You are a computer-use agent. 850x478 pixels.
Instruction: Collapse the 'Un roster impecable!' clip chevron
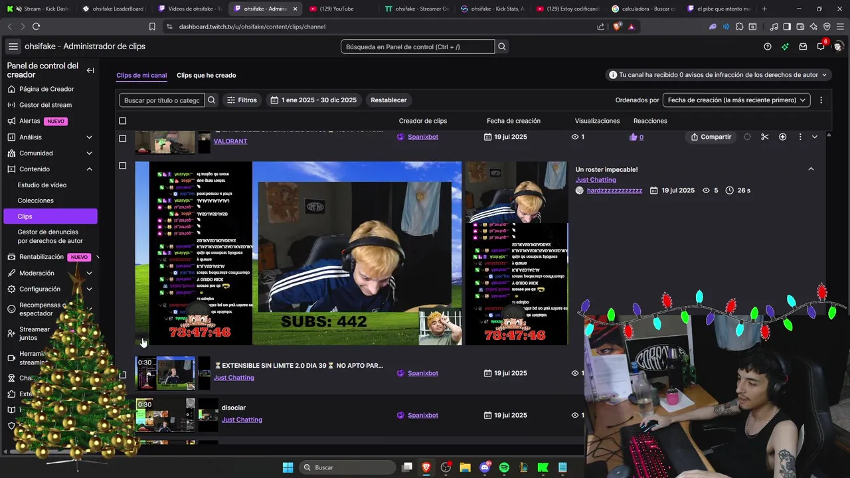point(811,169)
